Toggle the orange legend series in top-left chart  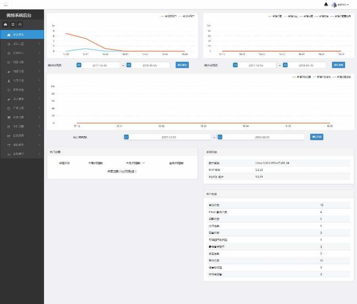pos(169,16)
